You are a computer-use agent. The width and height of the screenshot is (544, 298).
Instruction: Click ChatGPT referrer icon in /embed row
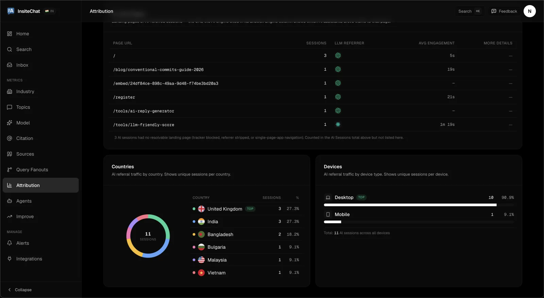(x=338, y=83)
